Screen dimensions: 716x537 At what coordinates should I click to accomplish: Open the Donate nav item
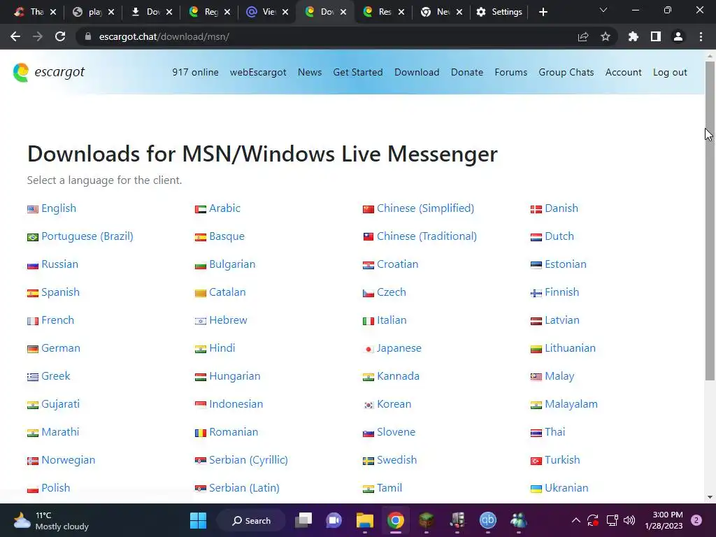466,72
